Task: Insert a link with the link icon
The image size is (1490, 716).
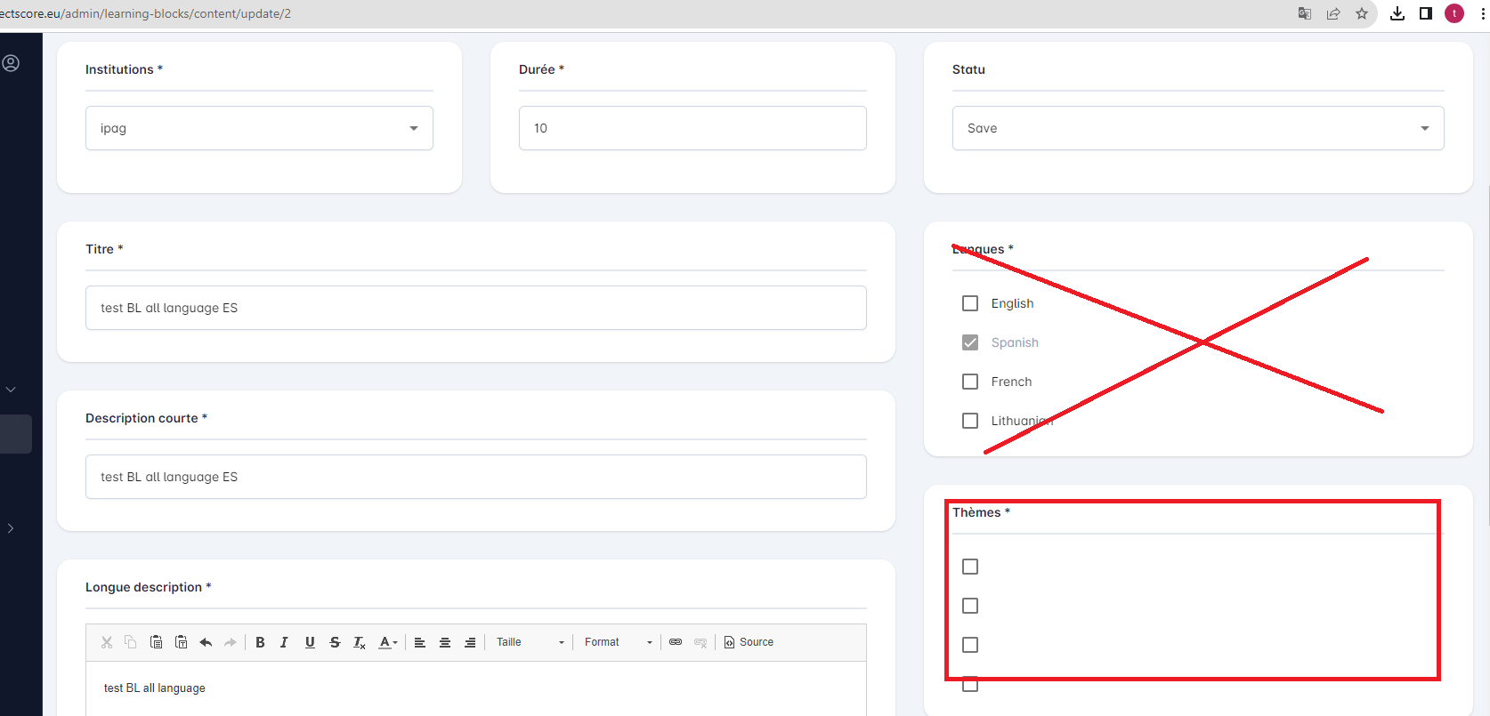Action: point(676,642)
